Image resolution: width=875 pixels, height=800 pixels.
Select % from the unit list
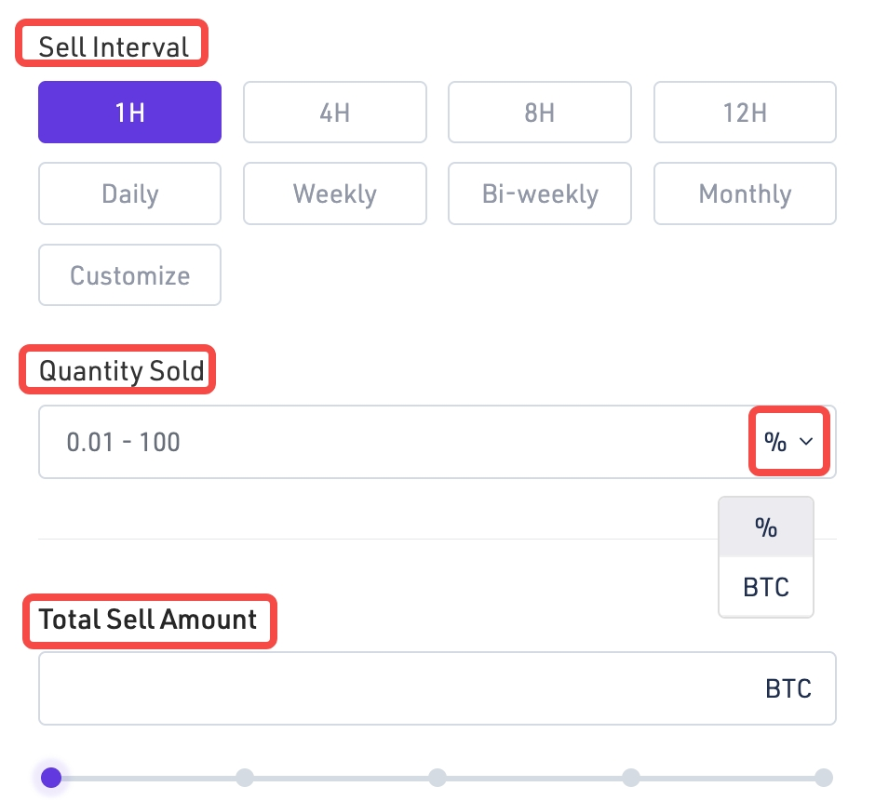(766, 527)
